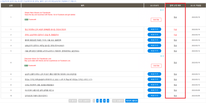Click 바로가기 for post 2 (명동칼국수)

pos(154,35)
